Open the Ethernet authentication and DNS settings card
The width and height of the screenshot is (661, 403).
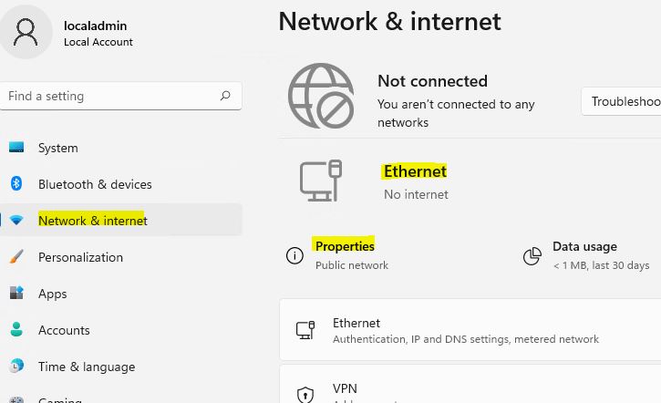(470, 330)
